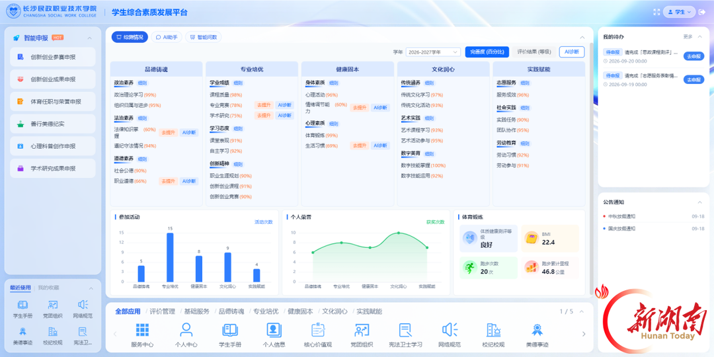Open the 个人信息 app icon
Image resolution: width=714 pixels, height=357 pixels.
click(x=274, y=330)
